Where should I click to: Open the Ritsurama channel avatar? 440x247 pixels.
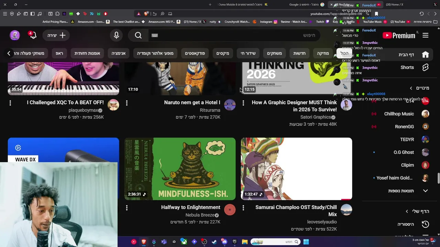click(x=230, y=105)
